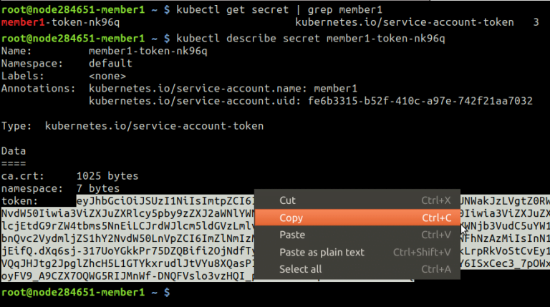Click the kubectl describe secret command line
Screen dimensions: 550x307
point(310,38)
